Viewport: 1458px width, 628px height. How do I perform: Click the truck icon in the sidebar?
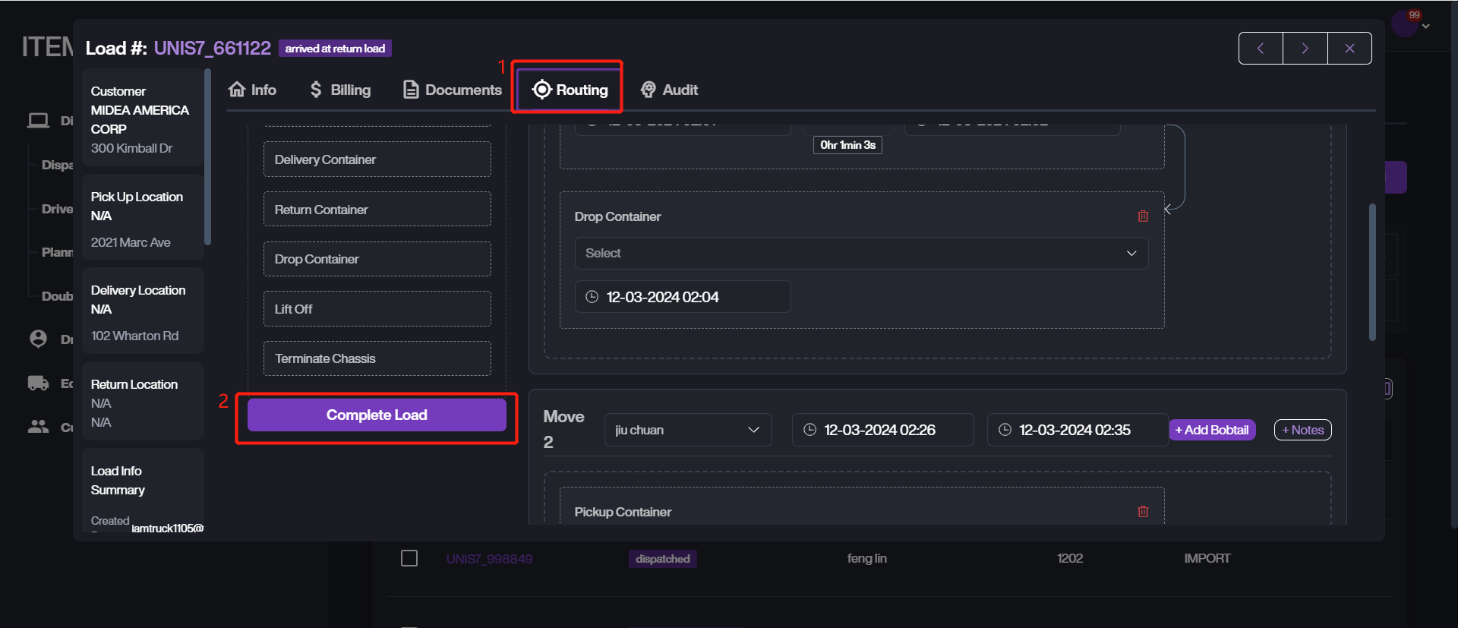point(38,383)
